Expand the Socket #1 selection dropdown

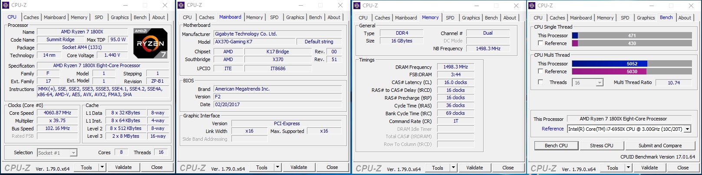74,152
